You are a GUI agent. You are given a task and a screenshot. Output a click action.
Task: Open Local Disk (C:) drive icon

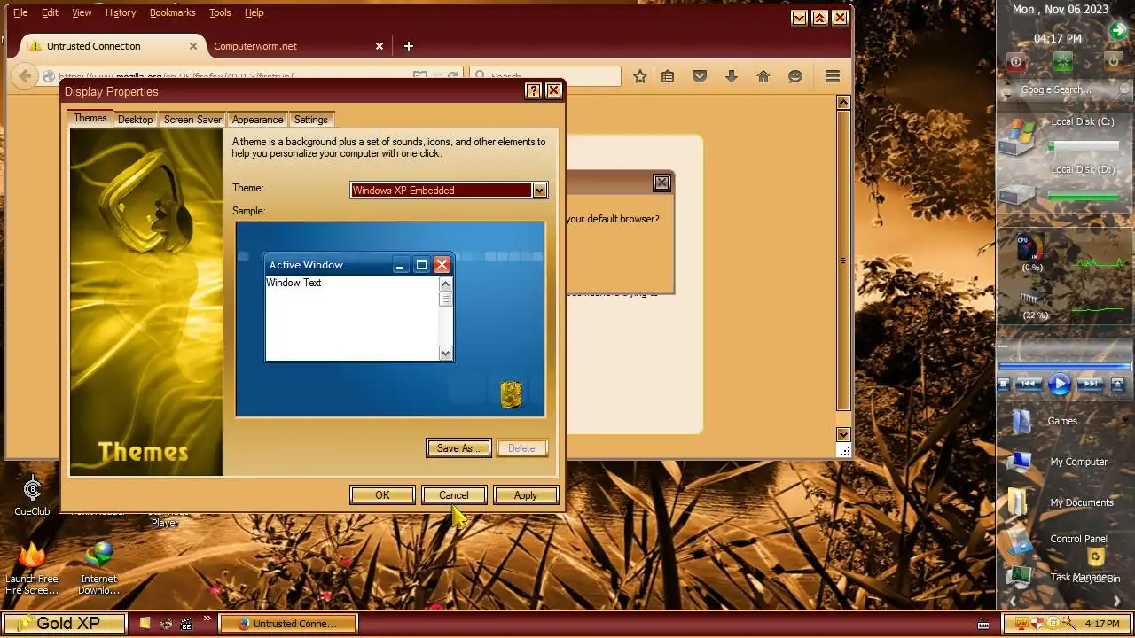point(1019,137)
